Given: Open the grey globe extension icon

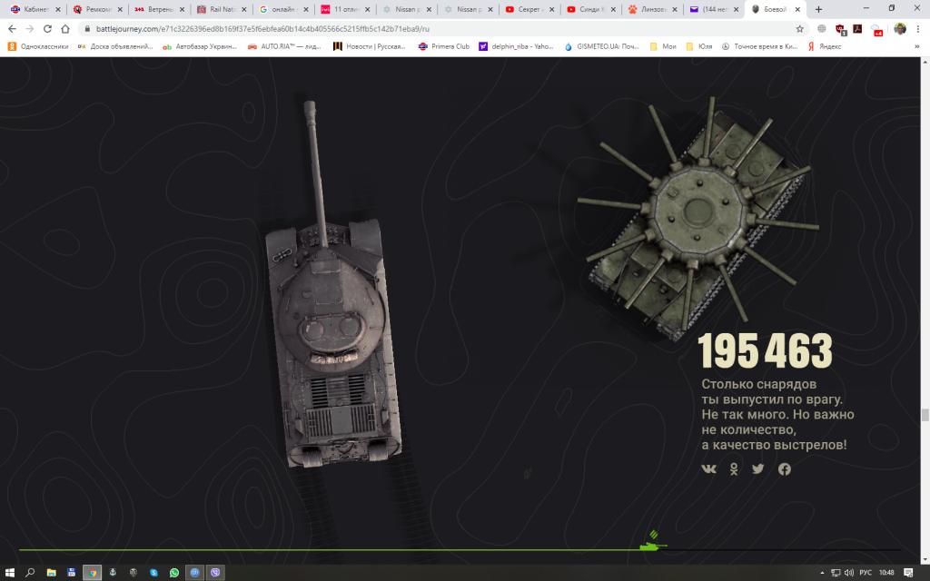Looking at the screenshot, I should click(x=821, y=28).
